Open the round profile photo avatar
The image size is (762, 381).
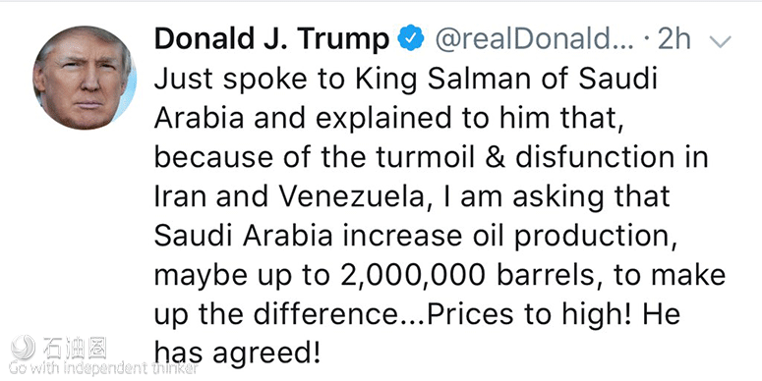tap(85, 78)
